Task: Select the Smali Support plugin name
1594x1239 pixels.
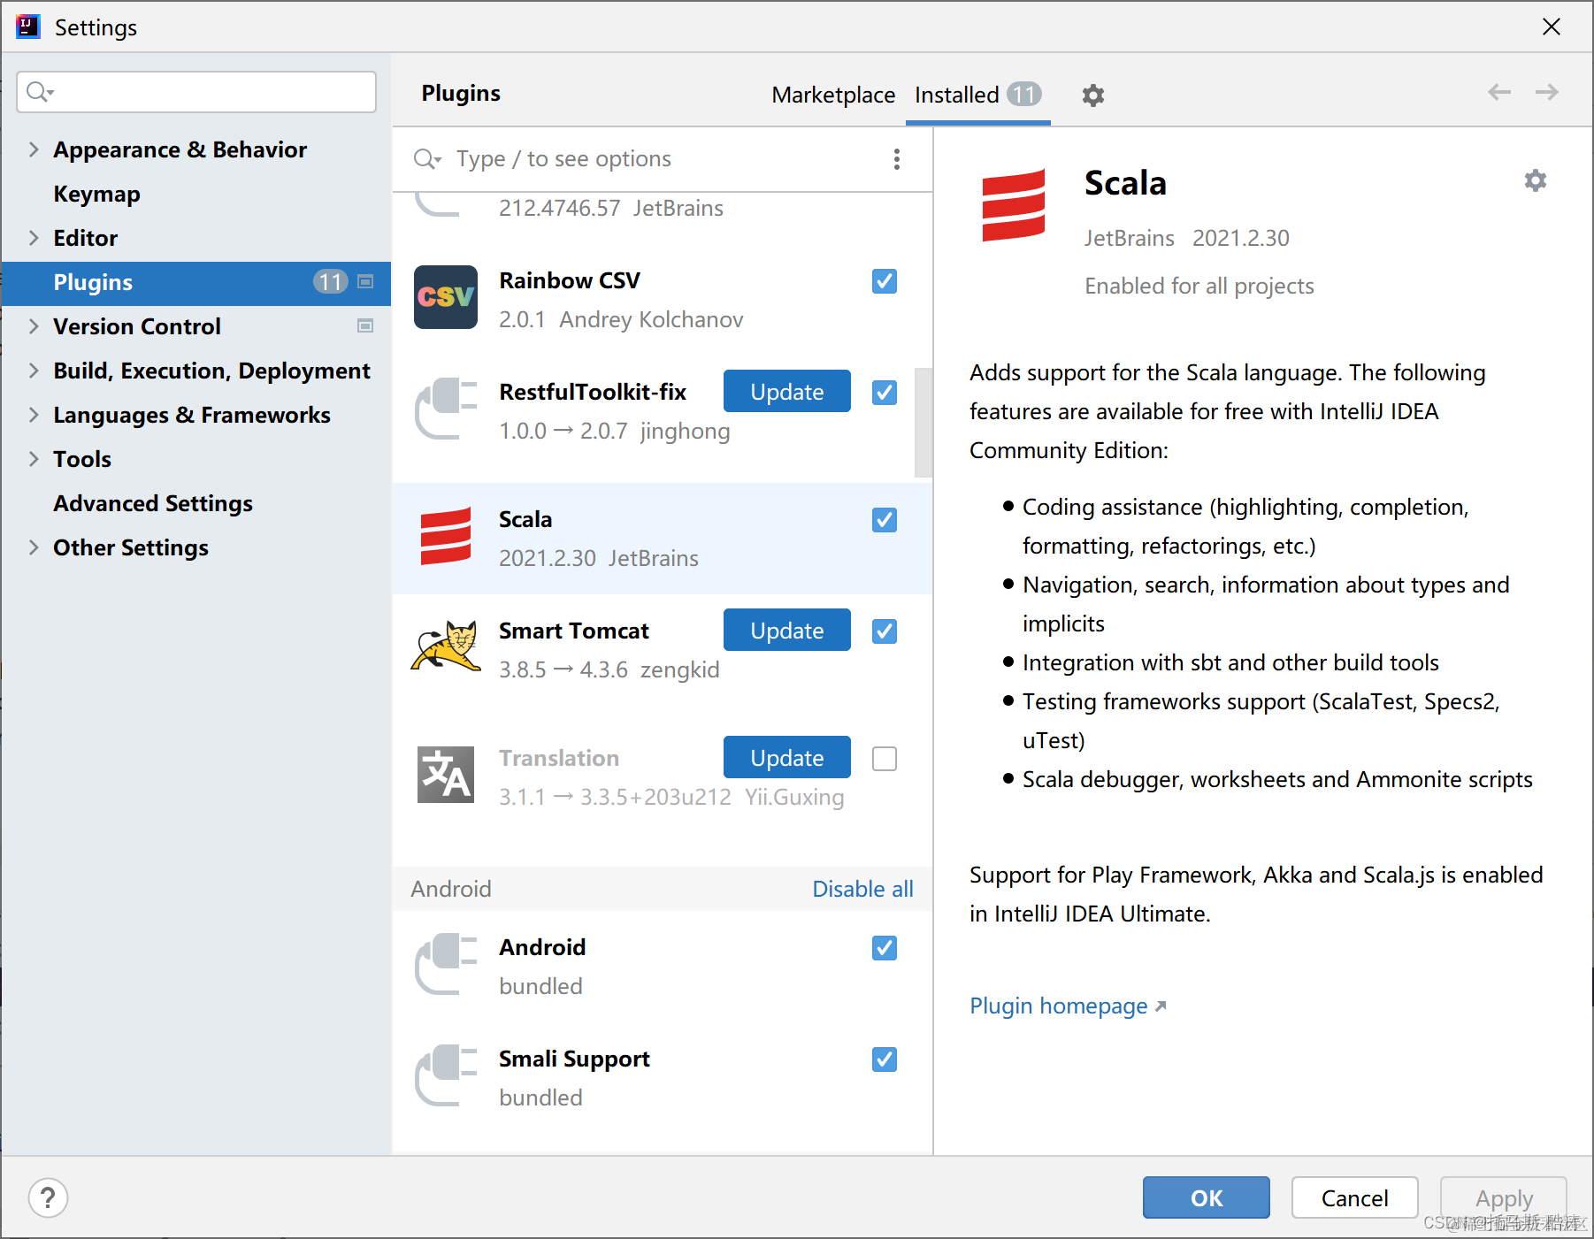Action: coord(574,1059)
